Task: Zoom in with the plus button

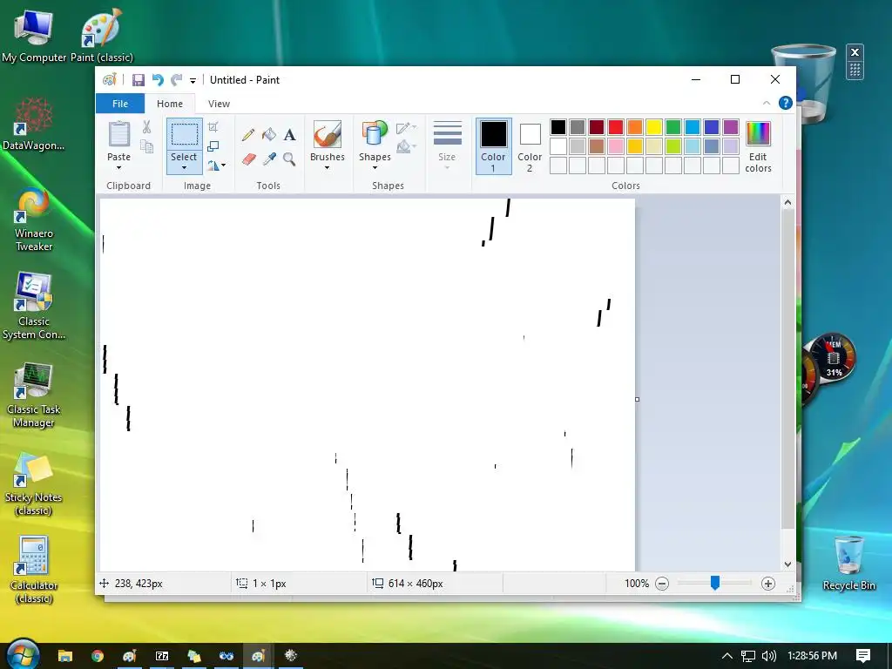Action: pyautogui.click(x=768, y=584)
